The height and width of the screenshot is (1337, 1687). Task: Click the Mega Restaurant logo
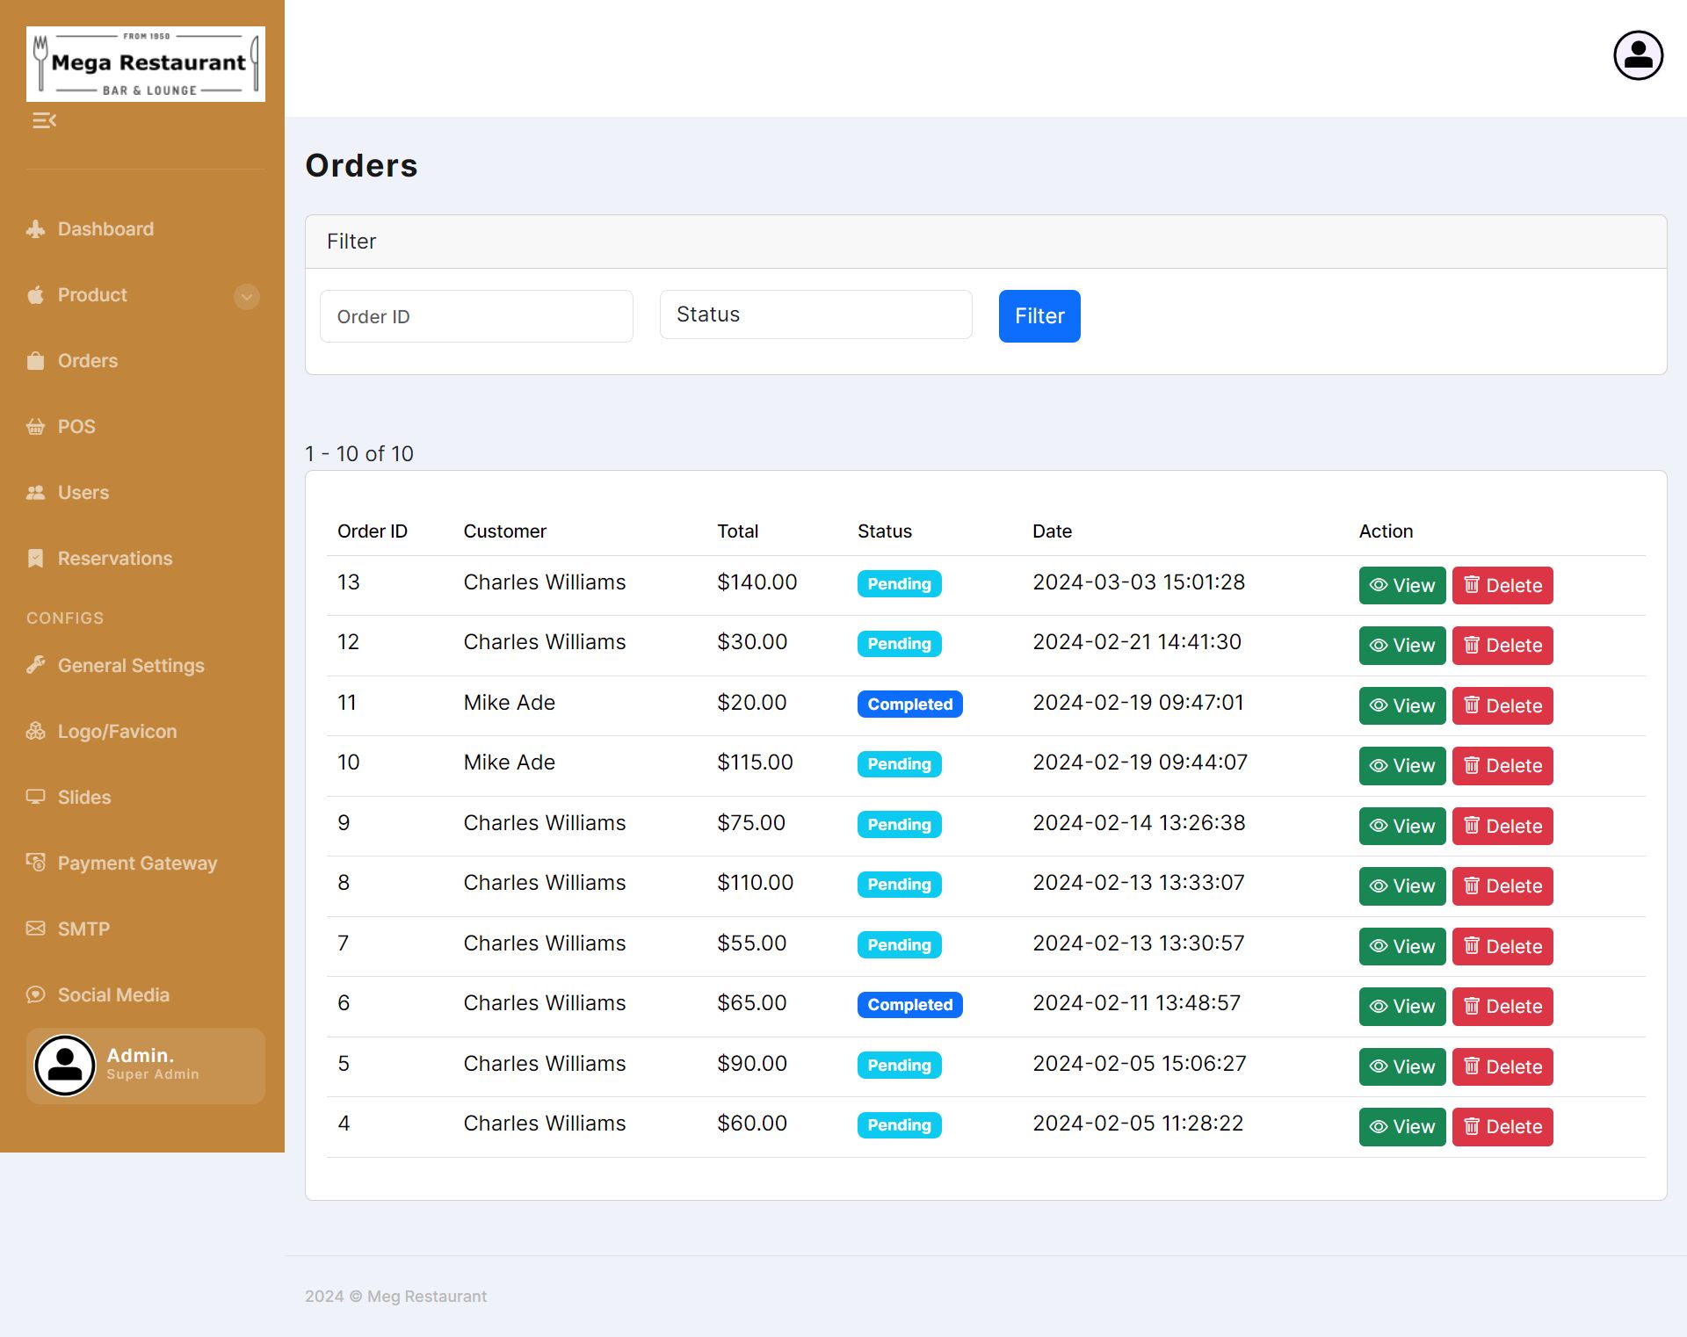[x=146, y=64]
